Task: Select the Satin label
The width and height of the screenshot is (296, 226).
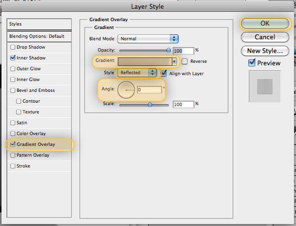Action: (x=22, y=123)
